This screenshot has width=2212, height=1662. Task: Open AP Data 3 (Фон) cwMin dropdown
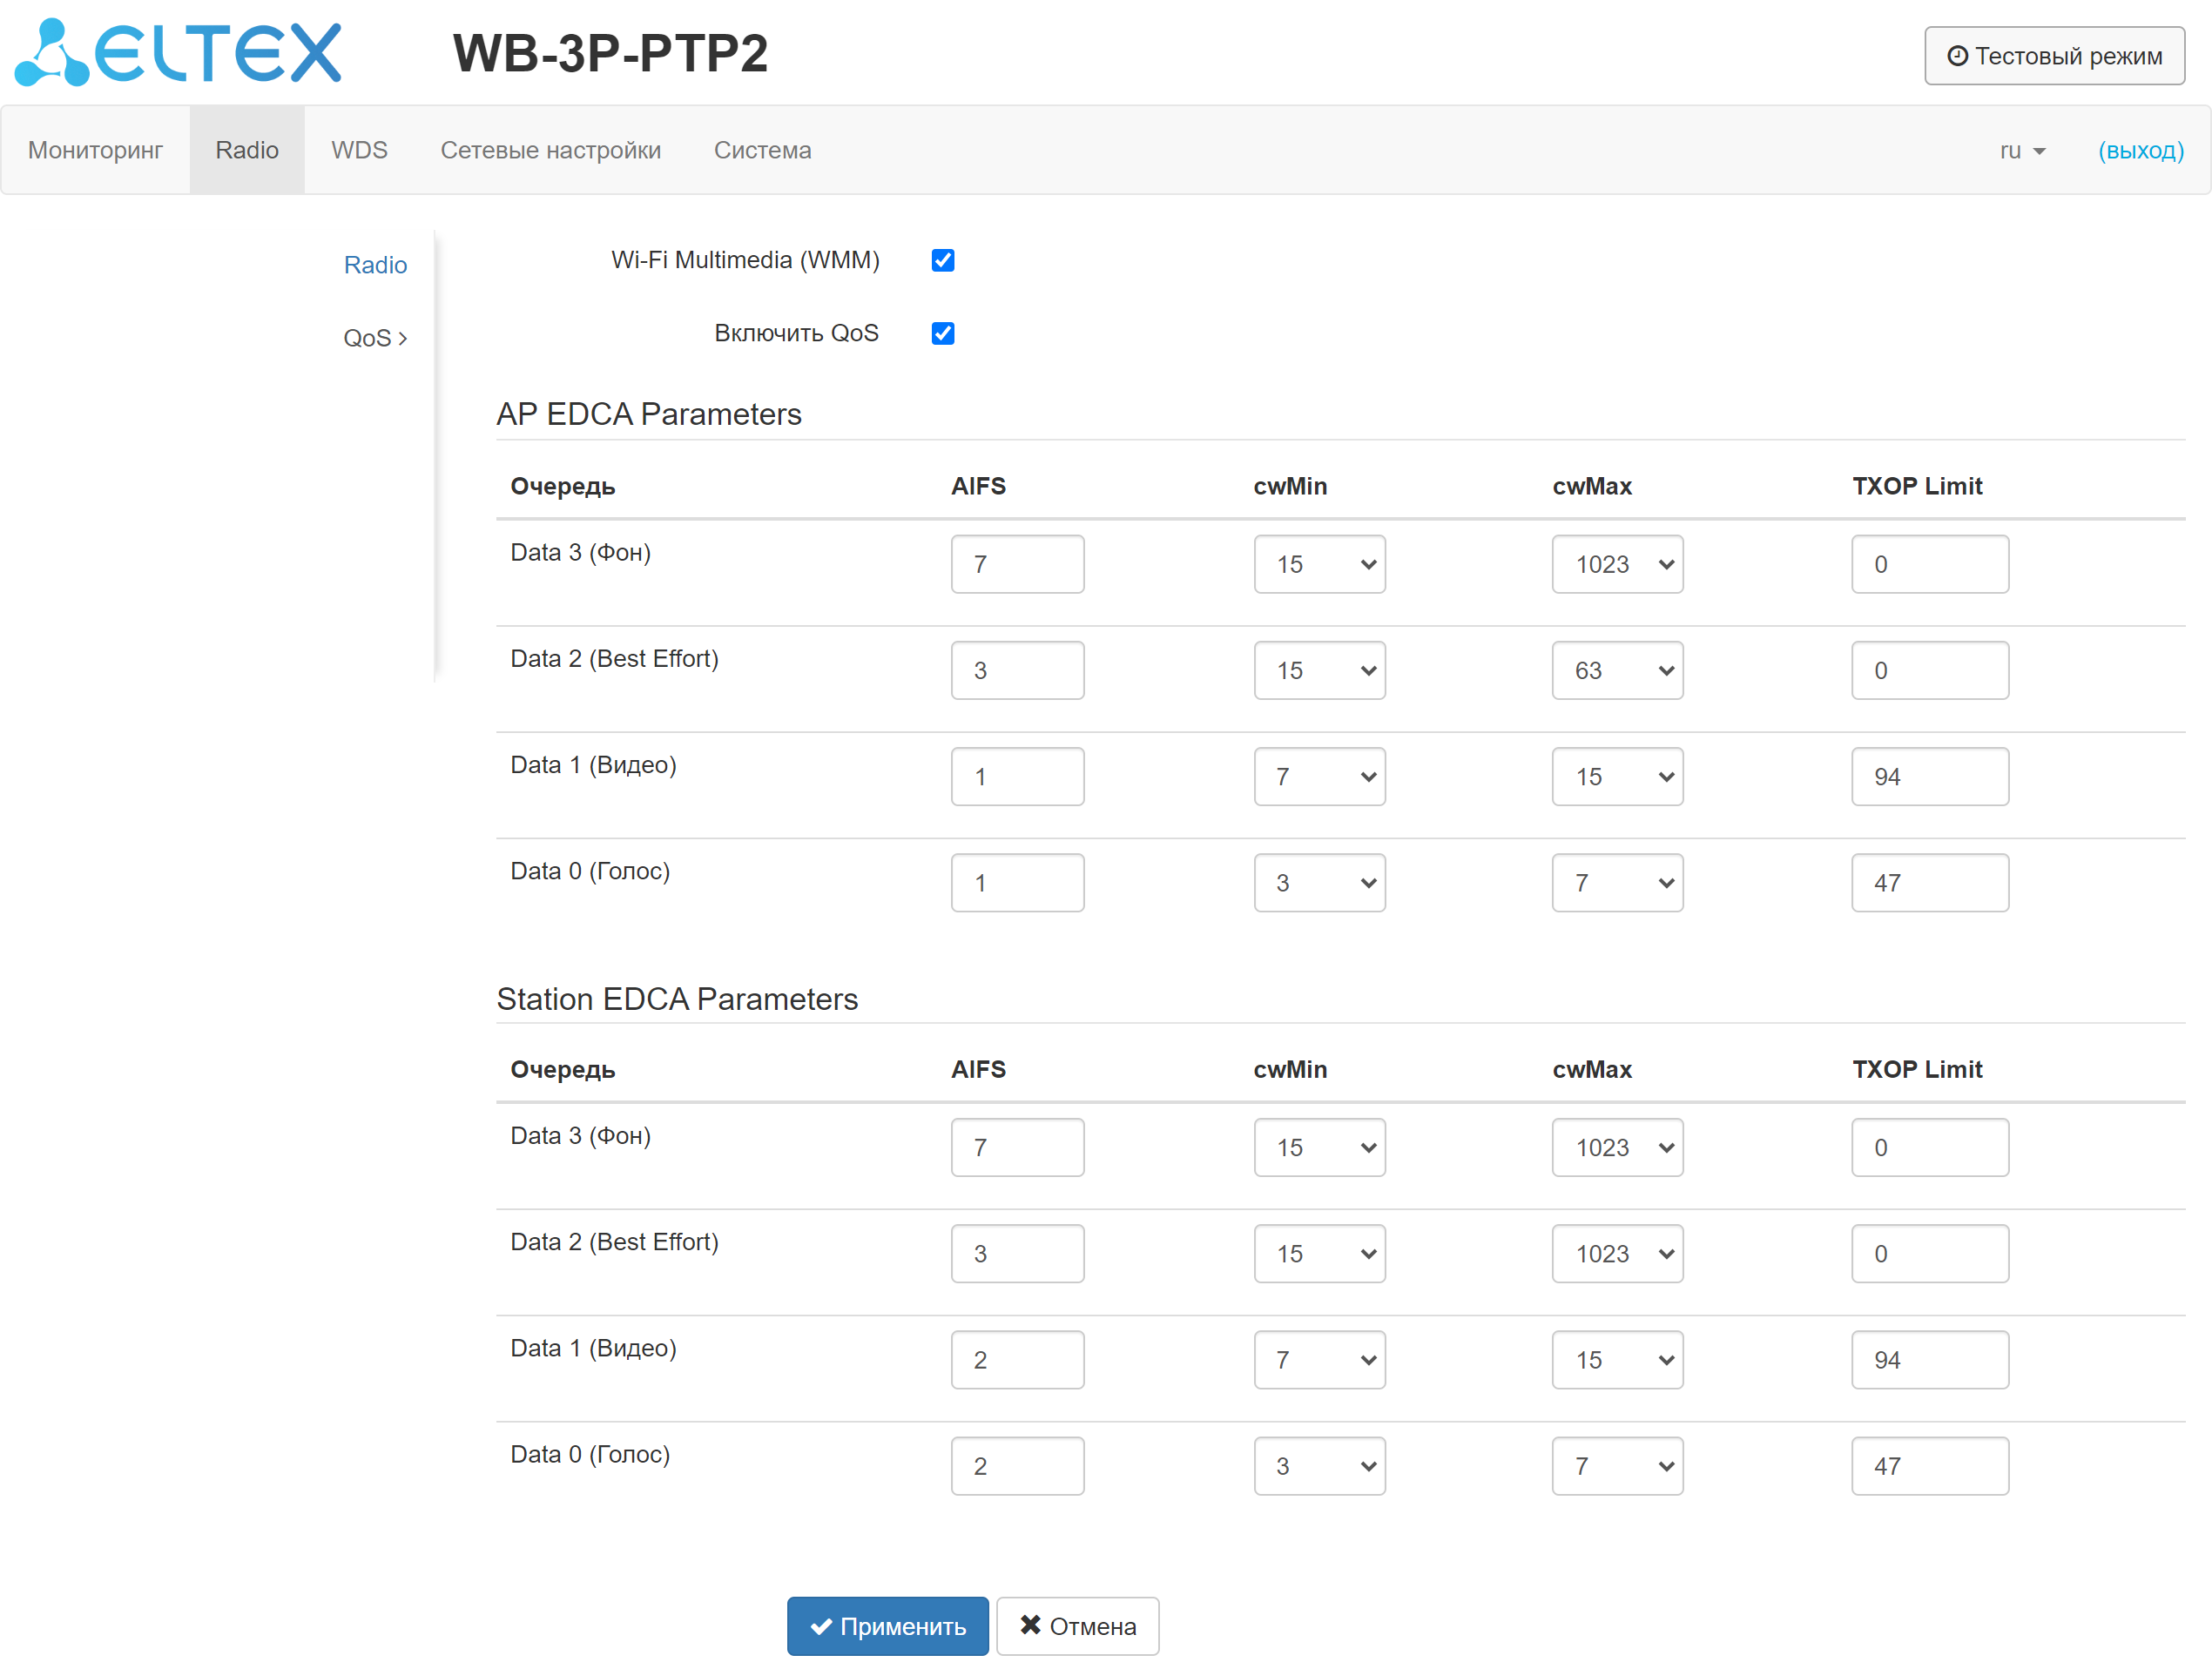point(1319,564)
